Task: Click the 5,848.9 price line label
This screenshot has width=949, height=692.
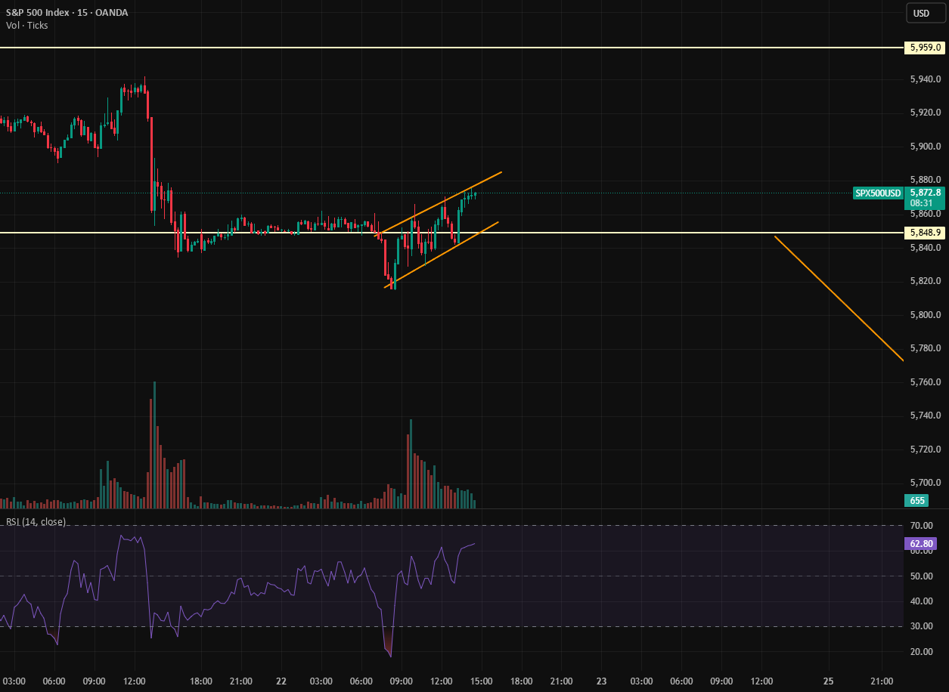Action: tap(925, 233)
